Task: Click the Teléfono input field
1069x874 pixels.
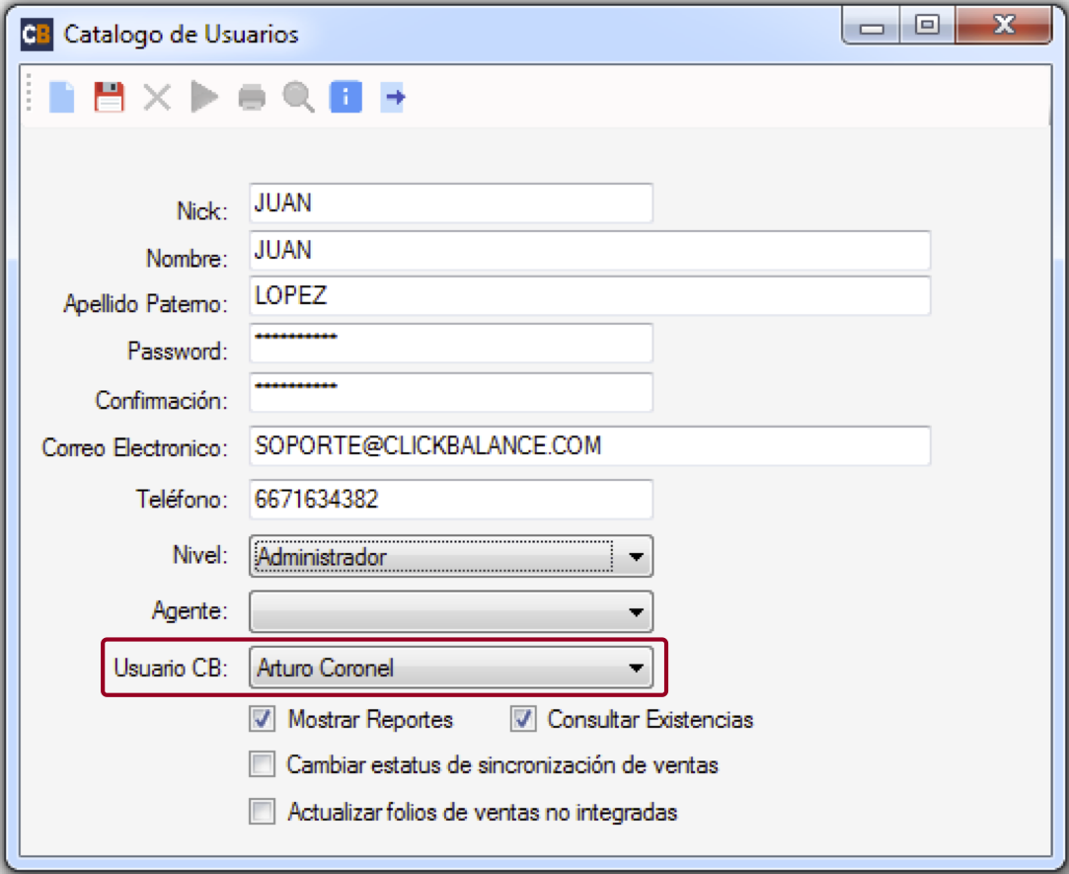Action: coord(451,500)
